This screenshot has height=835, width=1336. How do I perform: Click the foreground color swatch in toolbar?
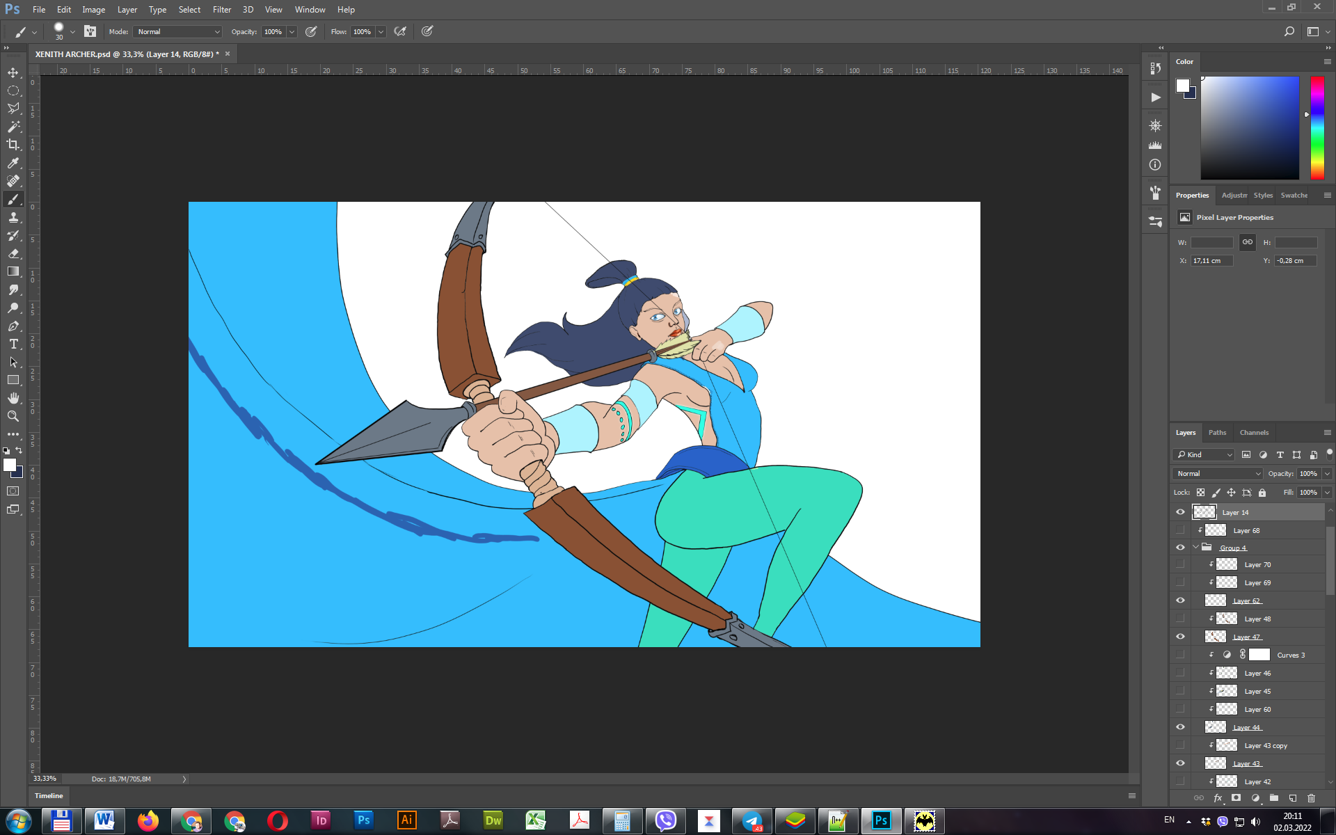[x=9, y=465]
